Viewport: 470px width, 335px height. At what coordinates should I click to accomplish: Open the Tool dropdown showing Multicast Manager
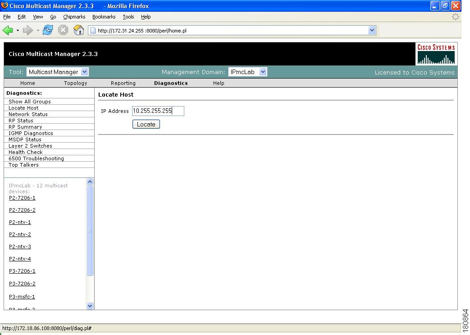click(x=57, y=72)
